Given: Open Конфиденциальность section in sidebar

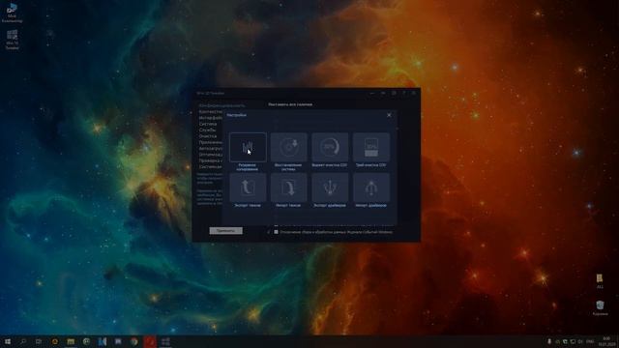Looking at the screenshot, I should (x=221, y=105).
